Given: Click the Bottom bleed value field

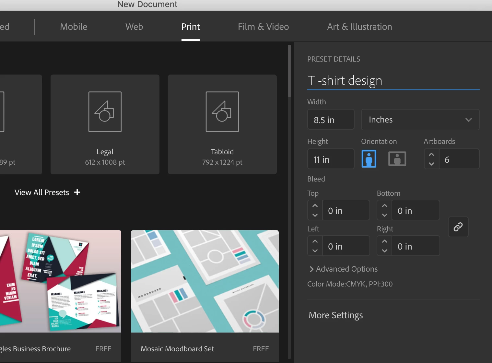Looking at the screenshot, I should (416, 210).
